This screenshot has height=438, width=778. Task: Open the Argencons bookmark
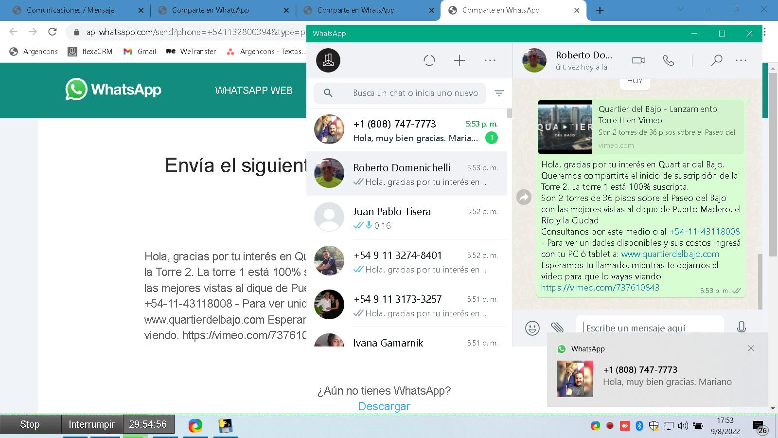click(x=34, y=51)
